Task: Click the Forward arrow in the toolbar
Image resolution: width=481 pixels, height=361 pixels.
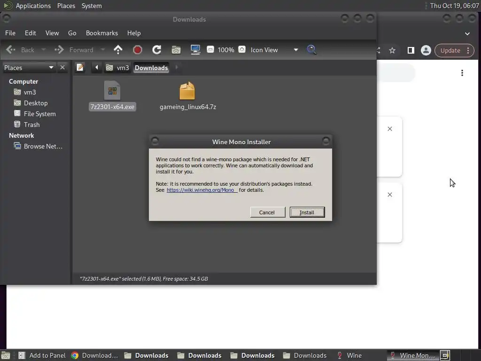Action: pyautogui.click(x=59, y=50)
